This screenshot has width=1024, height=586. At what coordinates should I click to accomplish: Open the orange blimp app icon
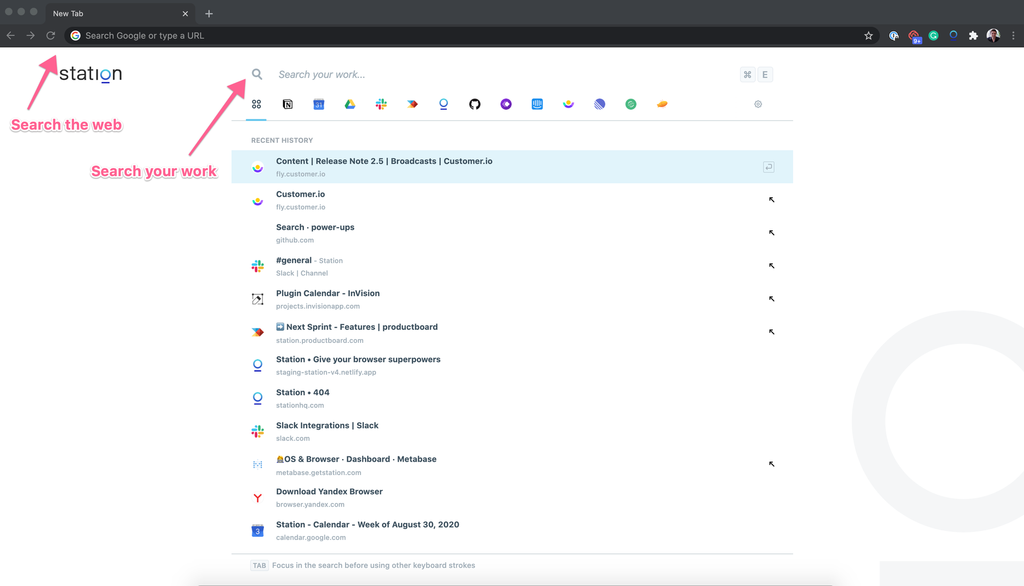point(662,104)
